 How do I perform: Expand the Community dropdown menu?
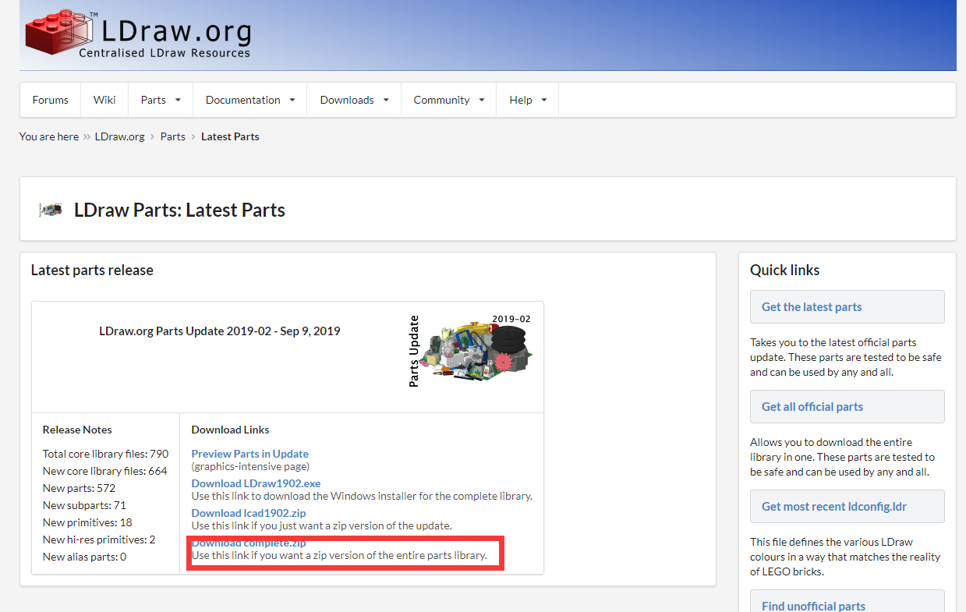coord(449,100)
